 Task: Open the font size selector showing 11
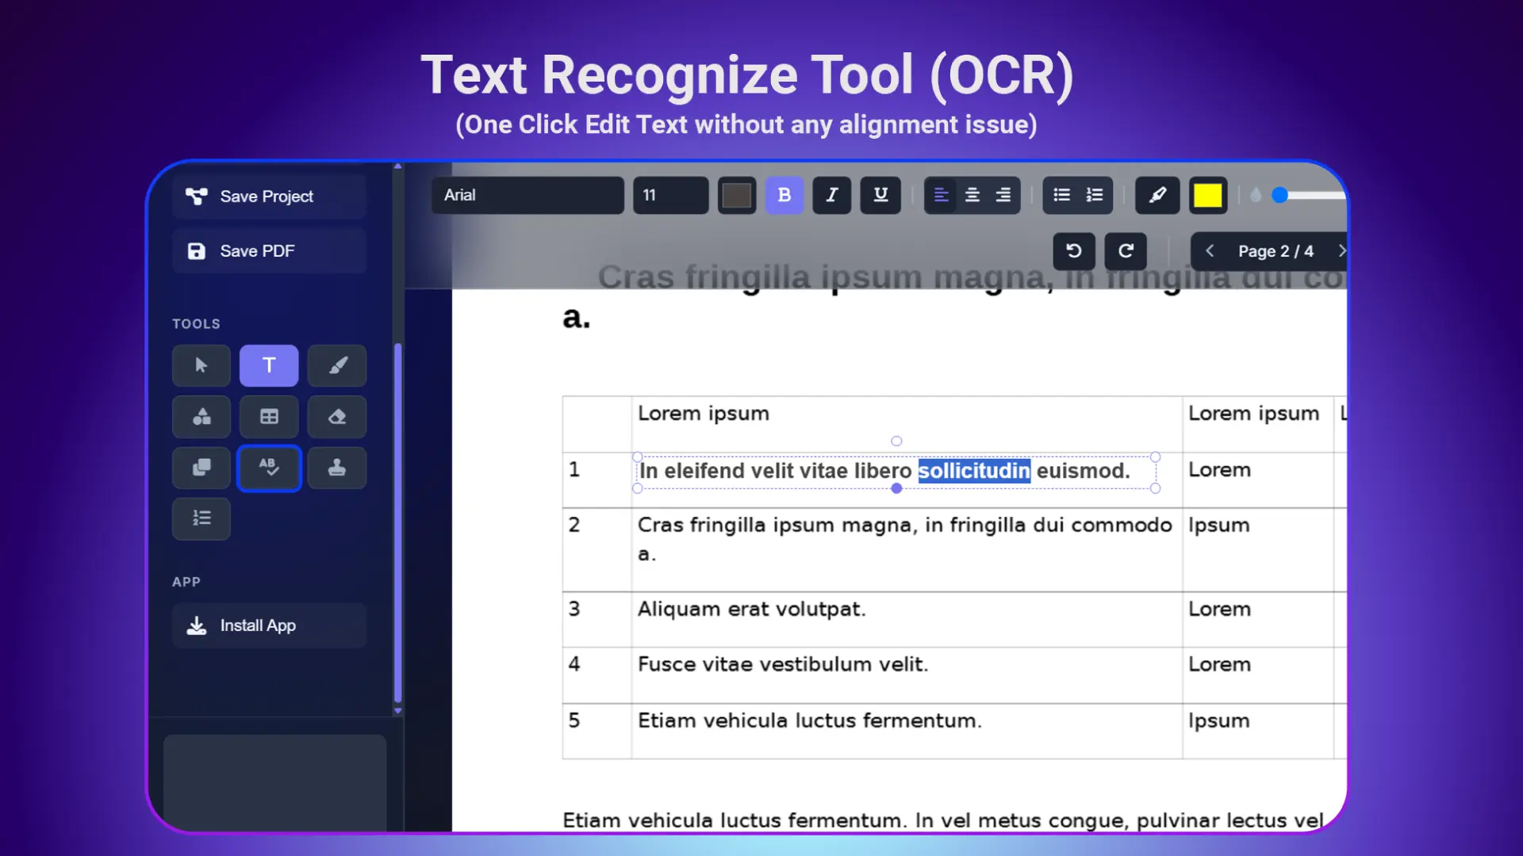click(x=670, y=195)
